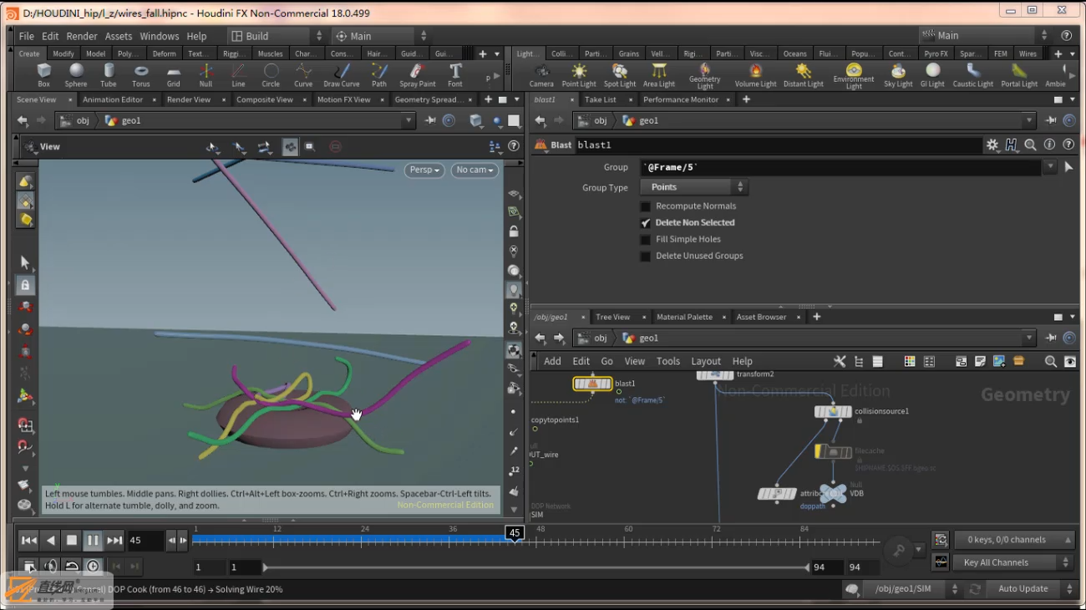Switch to the Animation Editor tab
Viewport: 1086px width, 610px height.
tap(113, 99)
